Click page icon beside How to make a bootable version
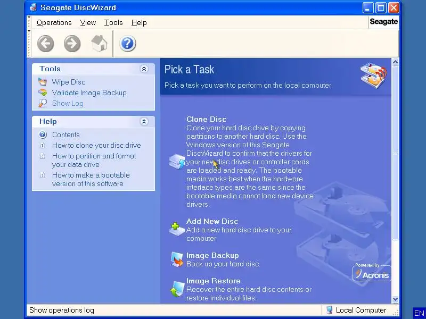 pos(43,175)
